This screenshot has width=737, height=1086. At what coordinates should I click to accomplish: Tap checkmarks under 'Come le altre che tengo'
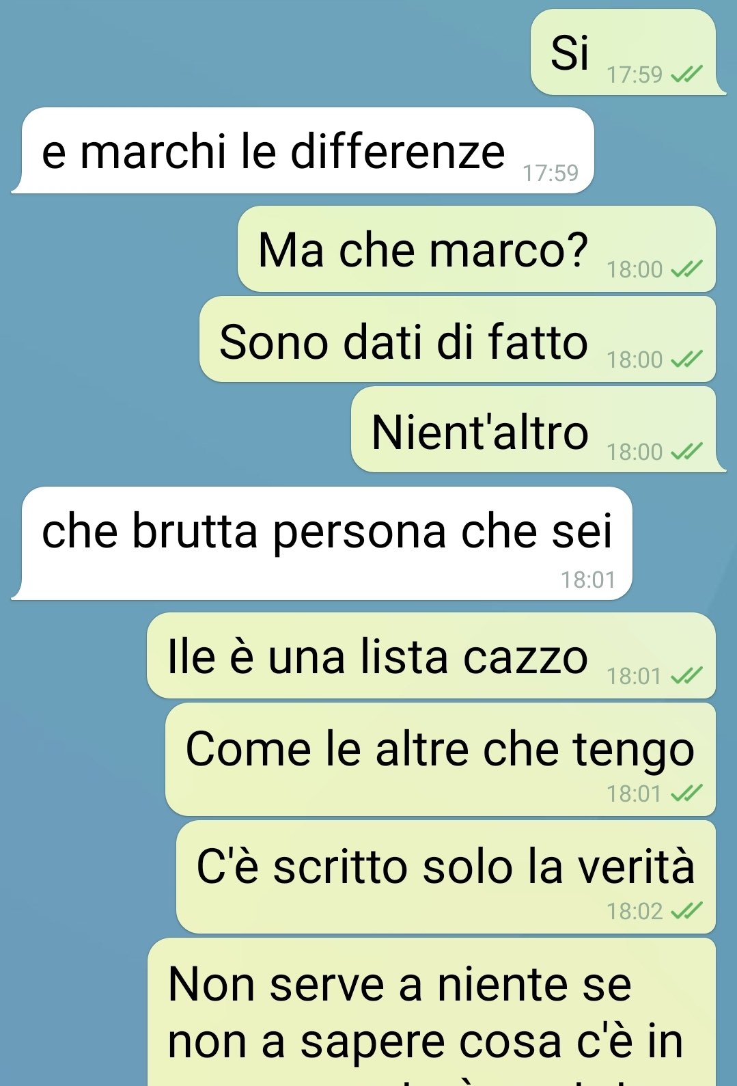tap(686, 794)
